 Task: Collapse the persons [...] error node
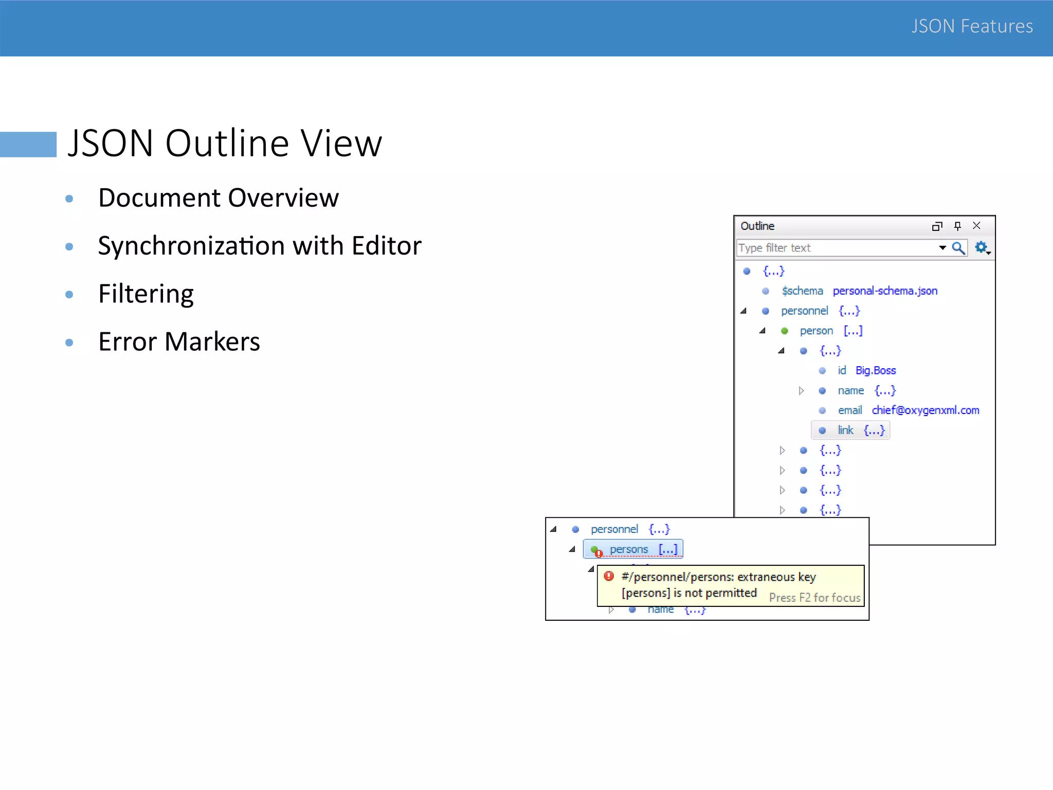tap(572, 549)
